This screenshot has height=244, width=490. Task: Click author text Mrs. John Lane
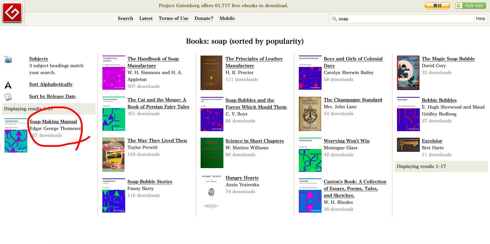[340, 107]
